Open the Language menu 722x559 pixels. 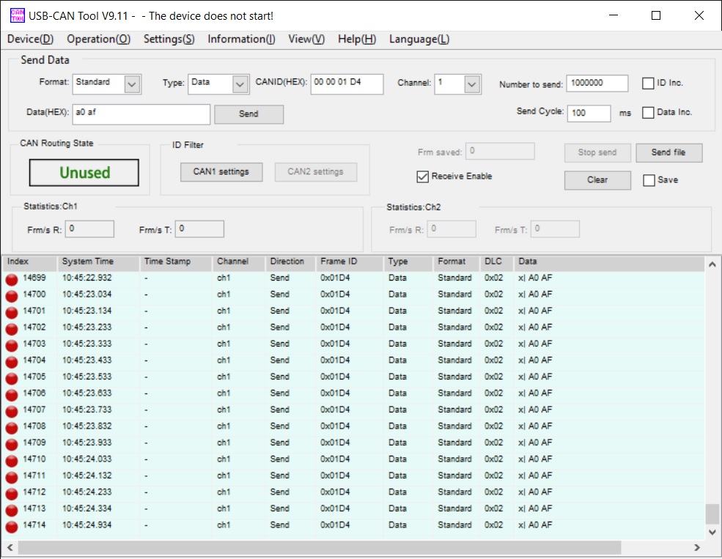pyautogui.click(x=419, y=40)
